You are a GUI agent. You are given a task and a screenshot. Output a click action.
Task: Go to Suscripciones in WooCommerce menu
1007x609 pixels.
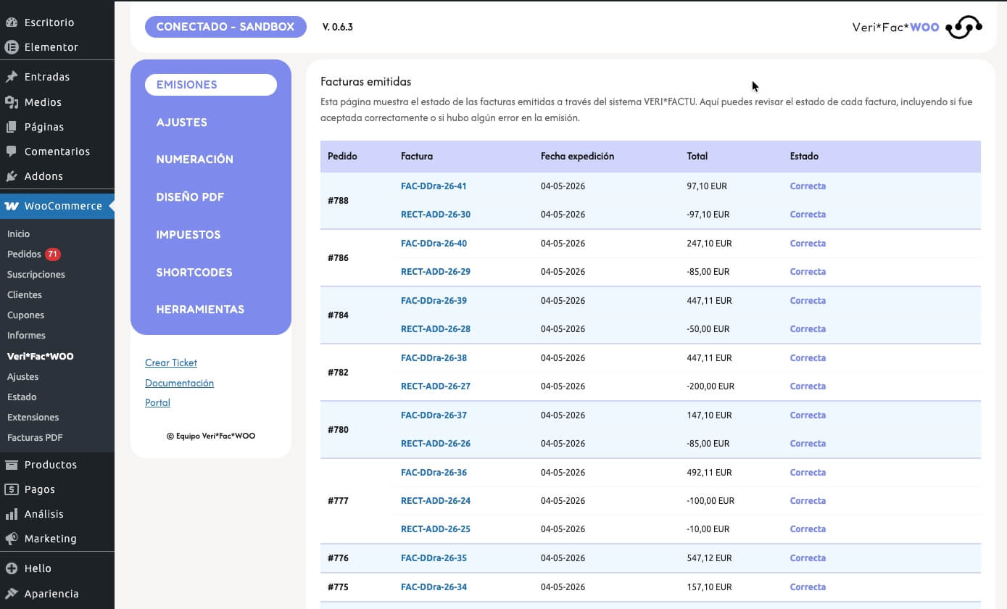tap(36, 275)
